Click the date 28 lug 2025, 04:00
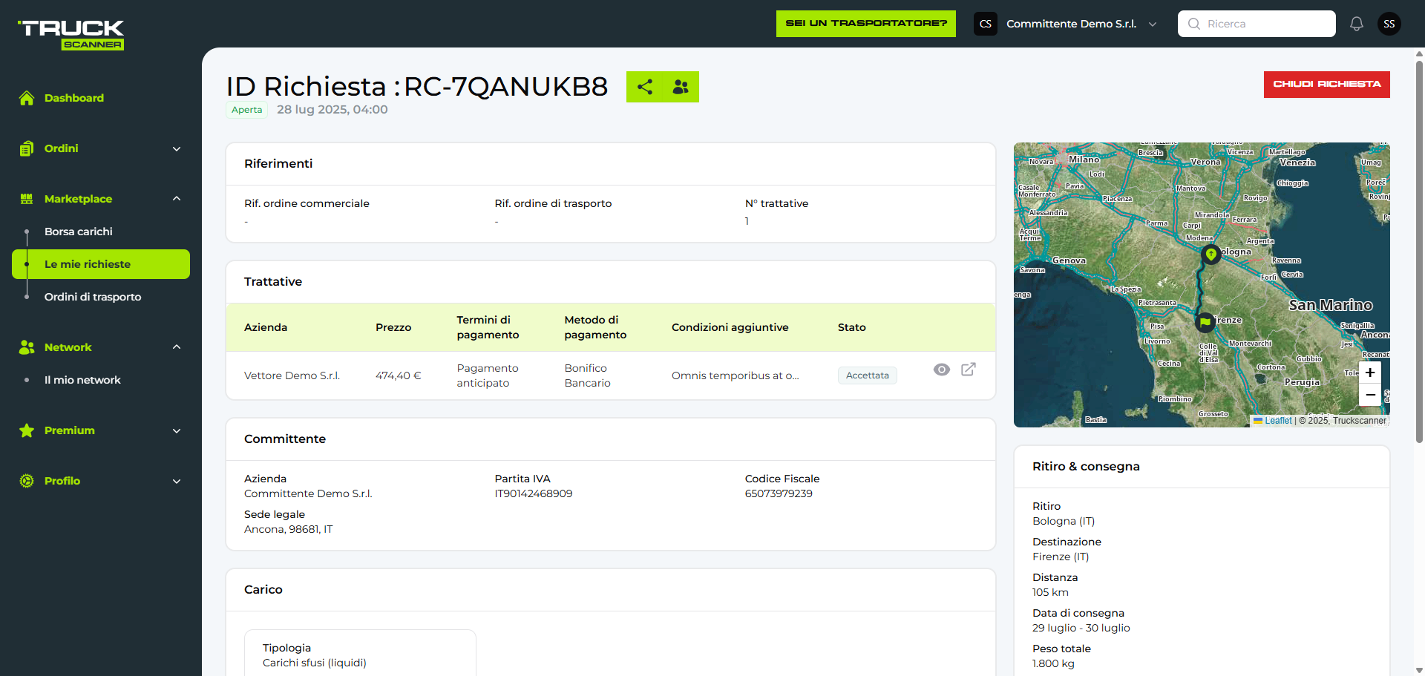The image size is (1425, 676). point(332,110)
